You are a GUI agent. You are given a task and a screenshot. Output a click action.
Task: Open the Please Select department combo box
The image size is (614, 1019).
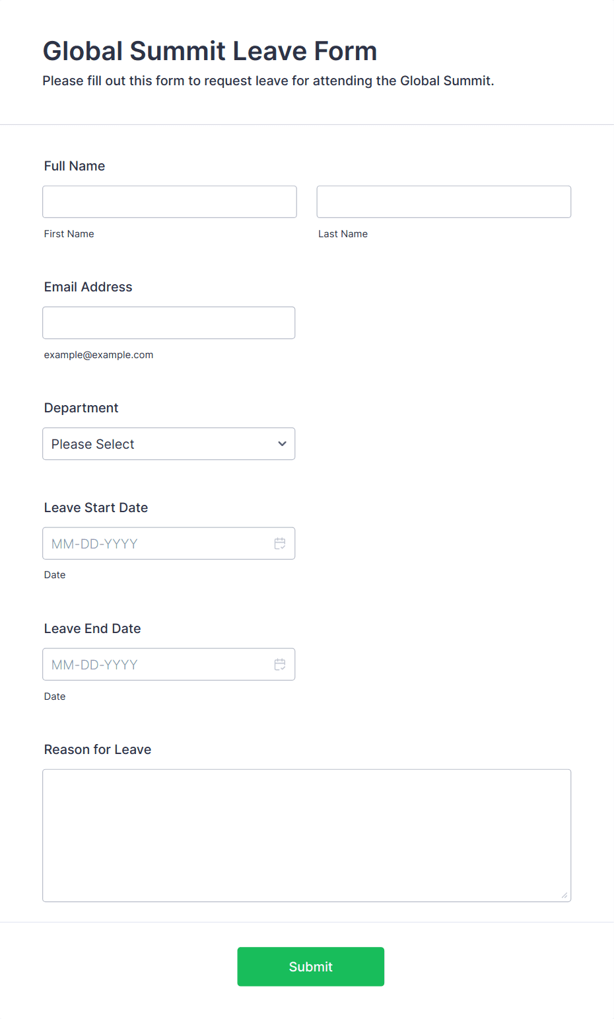[169, 443]
